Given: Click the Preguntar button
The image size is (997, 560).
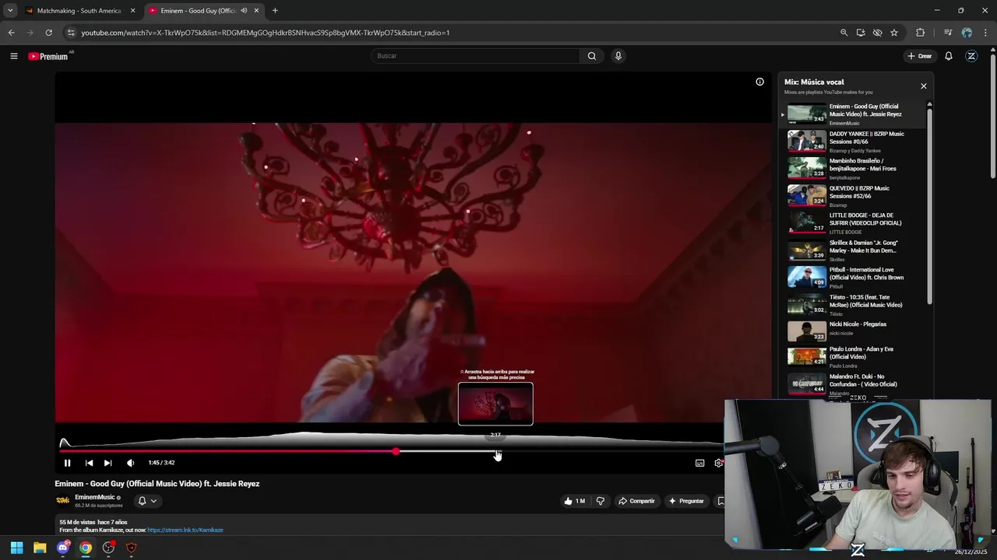Looking at the screenshot, I should [686, 501].
